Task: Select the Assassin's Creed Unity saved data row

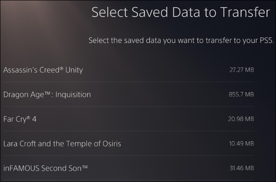Action: tap(43, 70)
